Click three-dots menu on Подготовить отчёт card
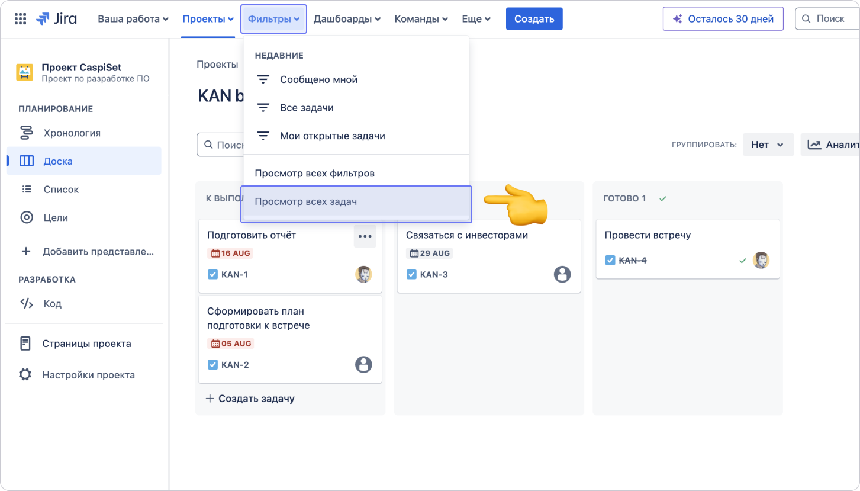Screen dimensions: 860x491 pos(365,236)
